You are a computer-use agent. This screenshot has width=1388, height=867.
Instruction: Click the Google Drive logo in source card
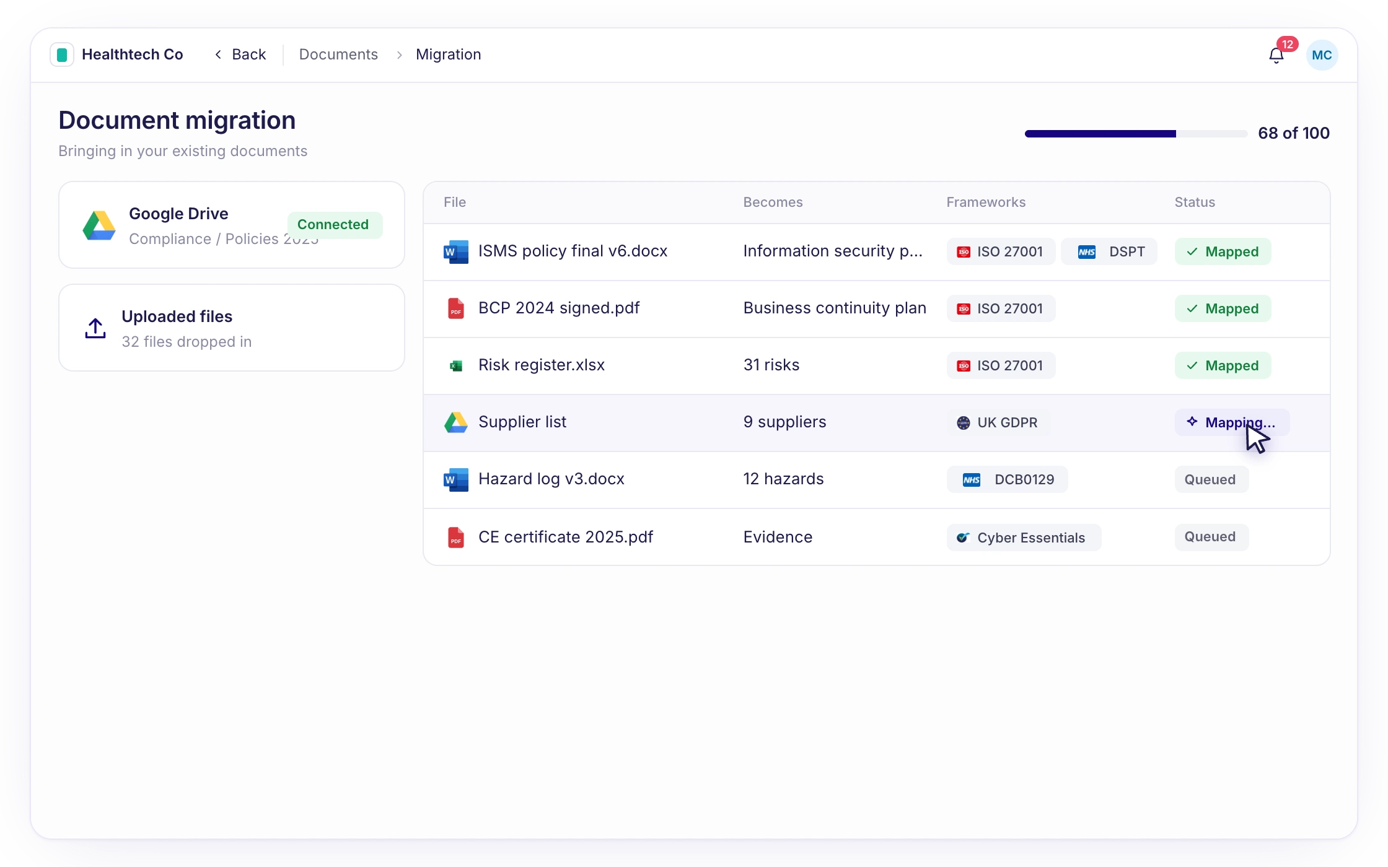[99, 225]
